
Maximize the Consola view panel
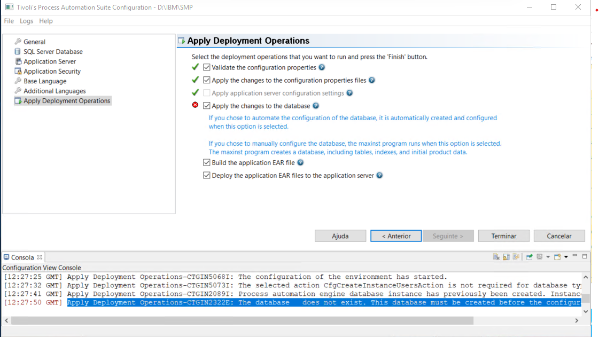click(x=585, y=256)
